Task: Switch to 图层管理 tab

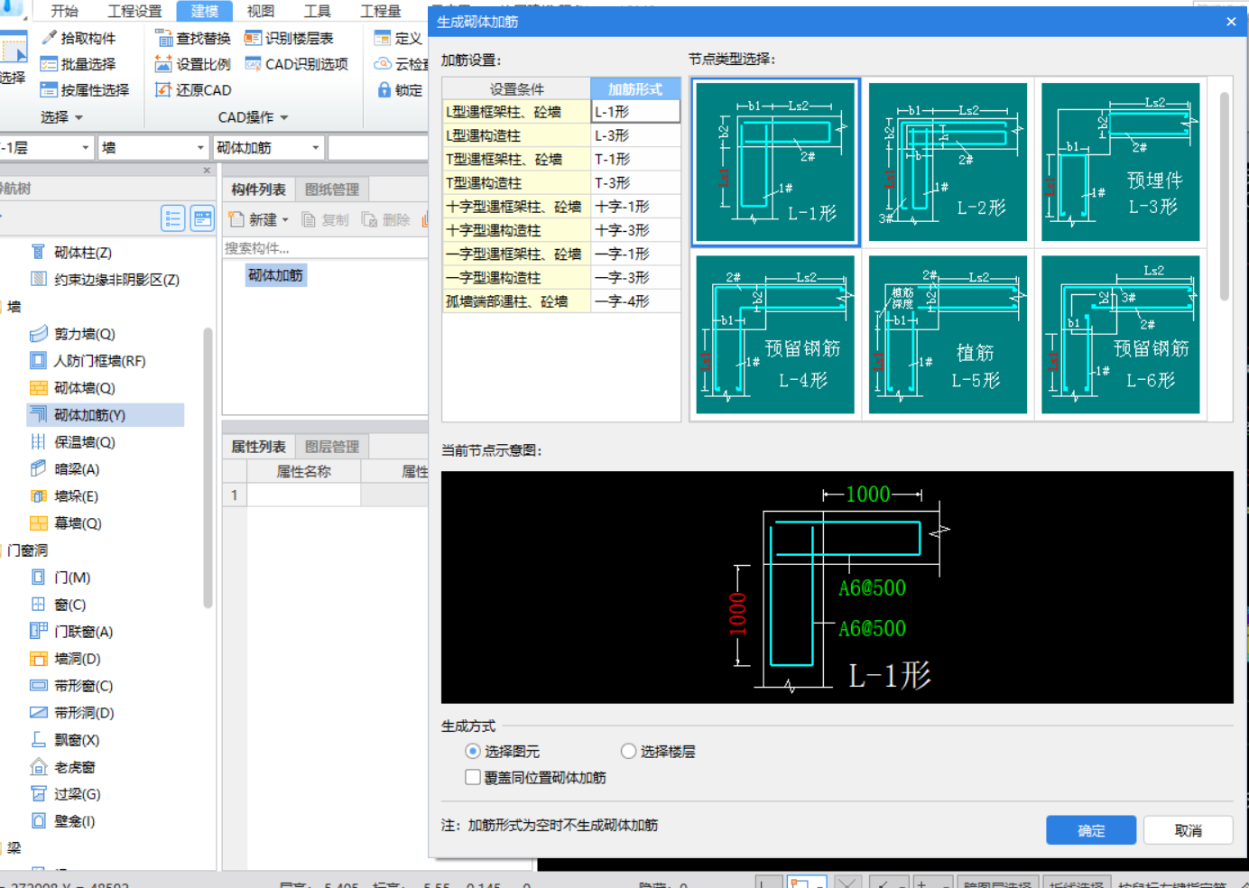Action: (x=332, y=447)
